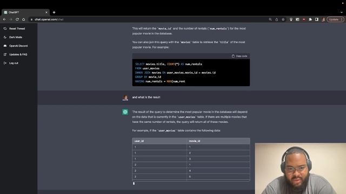Click the Log out arrow icon
Image resolution: width=346 pixels, height=194 pixels.
(x=5, y=63)
